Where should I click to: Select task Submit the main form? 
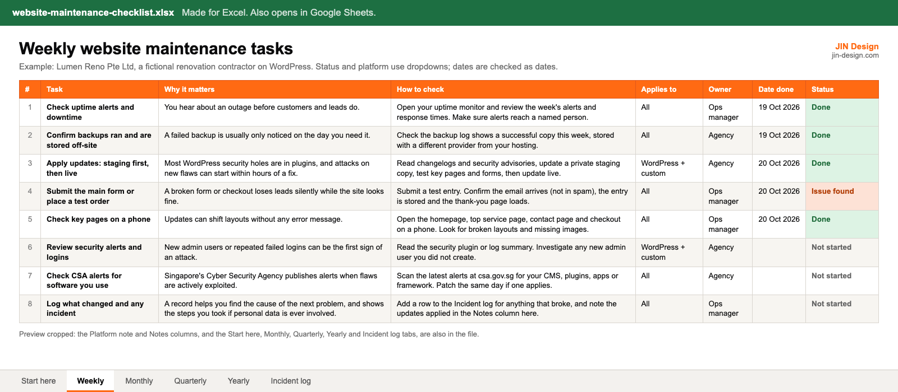coord(99,197)
